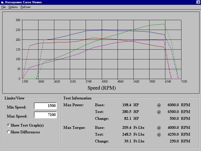Viewport: 201px width, 151px height.
Task: Click the Test Information group heading
Action: [77, 98]
